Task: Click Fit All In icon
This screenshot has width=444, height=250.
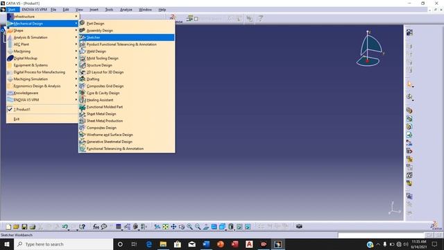Action: 165,226
